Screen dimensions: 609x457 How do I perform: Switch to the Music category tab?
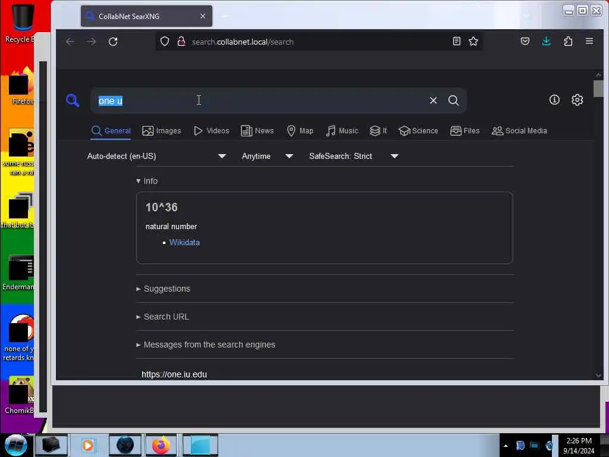click(x=342, y=131)
